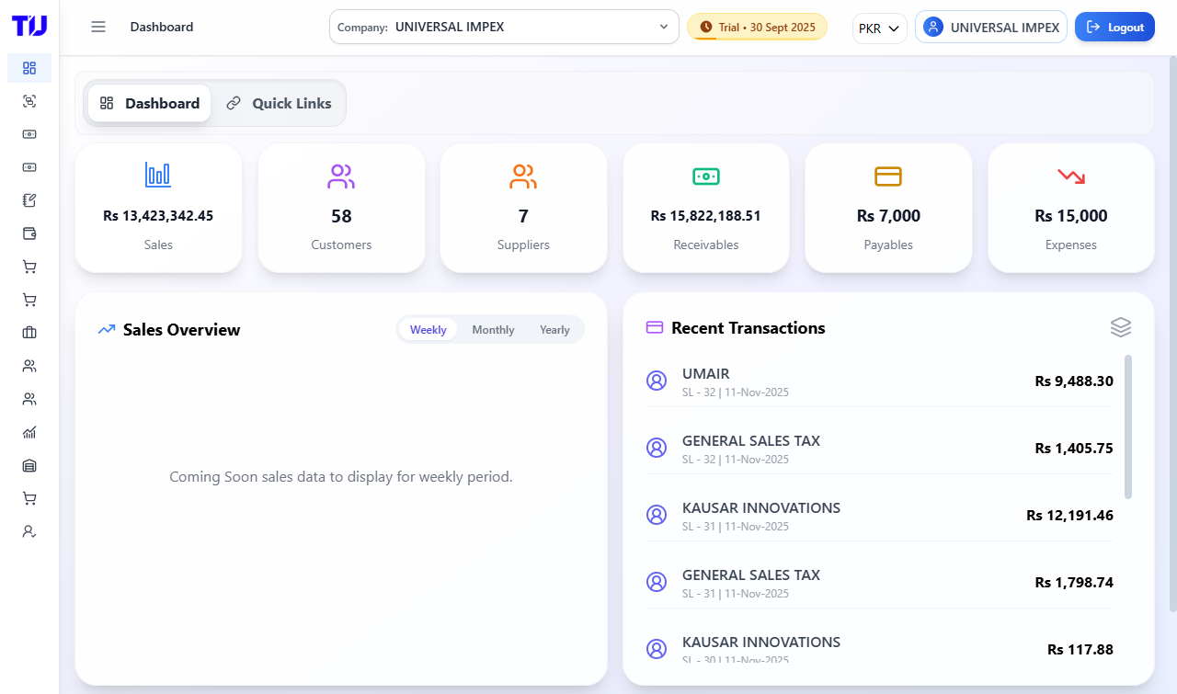Open the sales chart icon in sidebar
The image size is (1177, 694).
pos(29,432)
